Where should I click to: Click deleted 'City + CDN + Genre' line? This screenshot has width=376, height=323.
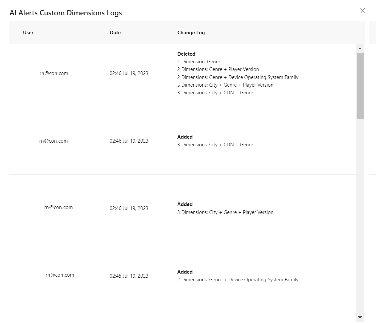tap(215, 92)
